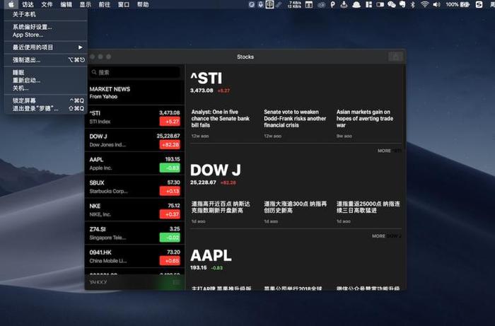Viewport: 495px width, 326px height.
Task: Select the DOW J Dow Jones row
Action: pos(135,141)
